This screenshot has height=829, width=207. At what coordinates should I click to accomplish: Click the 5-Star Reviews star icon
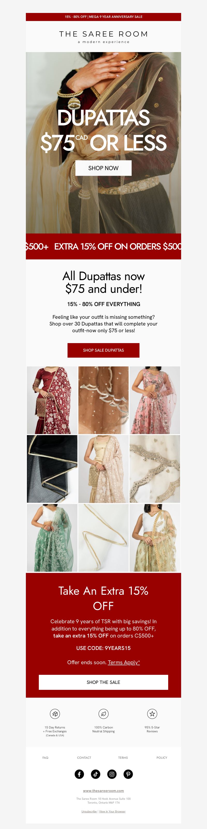[x=152, y=714]
